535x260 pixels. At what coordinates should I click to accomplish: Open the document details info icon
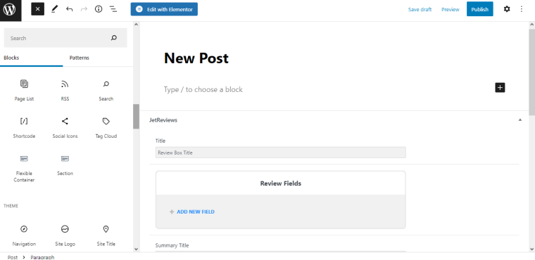point(99,9)
